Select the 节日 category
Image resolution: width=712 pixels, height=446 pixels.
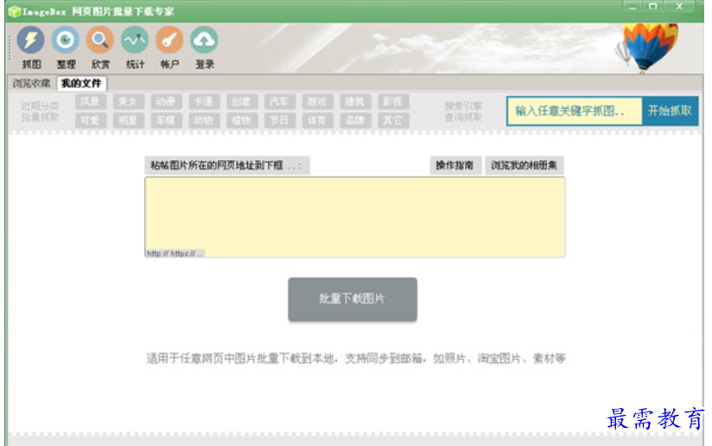click(x=280, y=120)
